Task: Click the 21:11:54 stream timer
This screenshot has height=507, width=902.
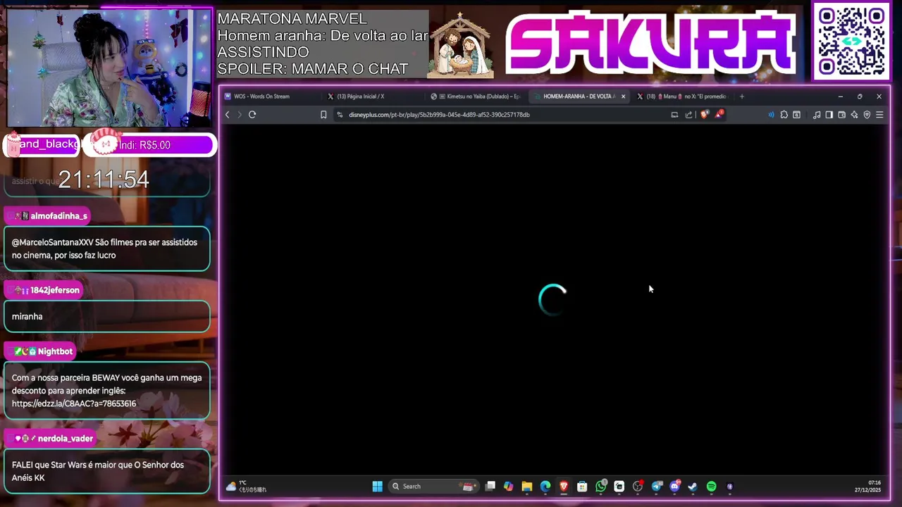Action: coord(104,180)
